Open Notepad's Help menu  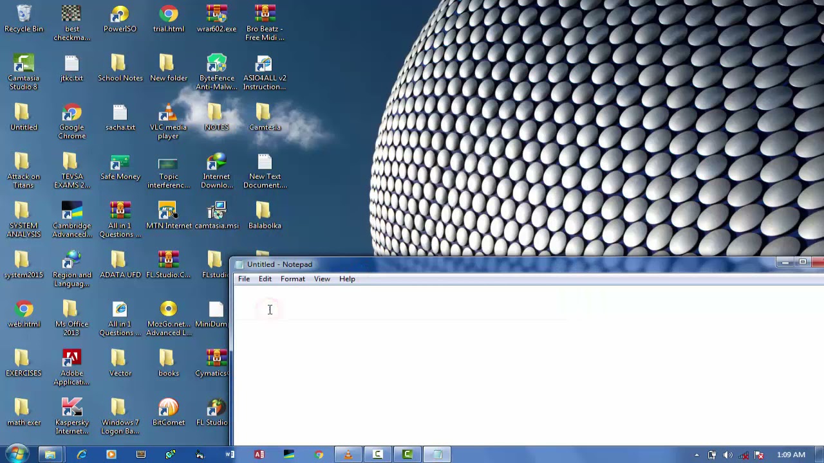click(347, 279)
